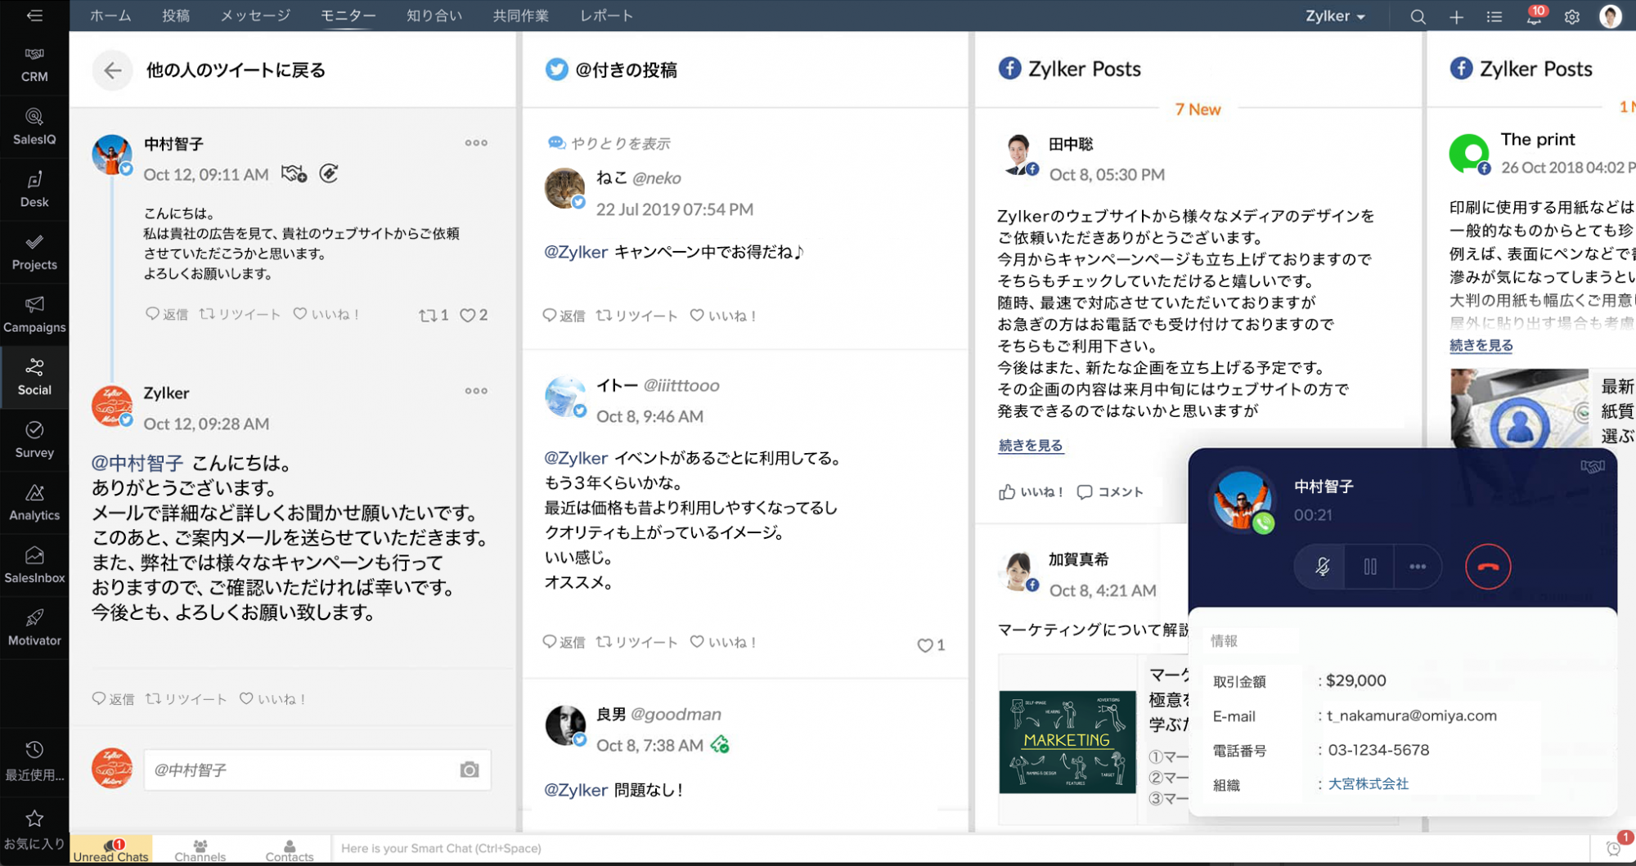Open more call options in the call popup
Screen dimensions: 1636x866
[1418, 567]
